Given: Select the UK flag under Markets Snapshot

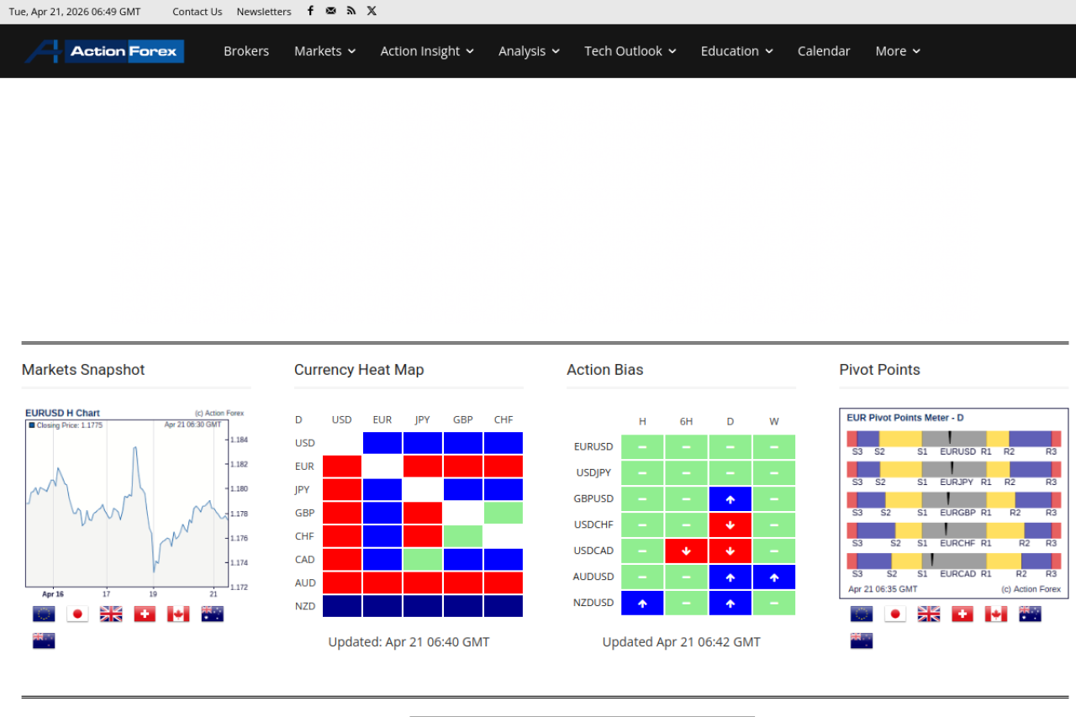Looking at the screenshot, I should click(111, 614).
